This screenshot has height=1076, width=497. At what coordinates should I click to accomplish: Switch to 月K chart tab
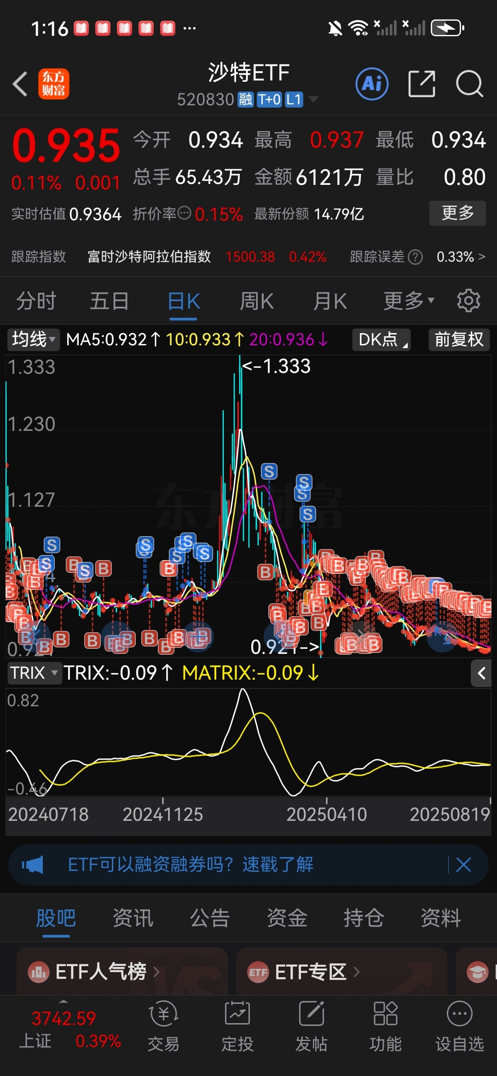pyautogui.click(x=330, y=301)
